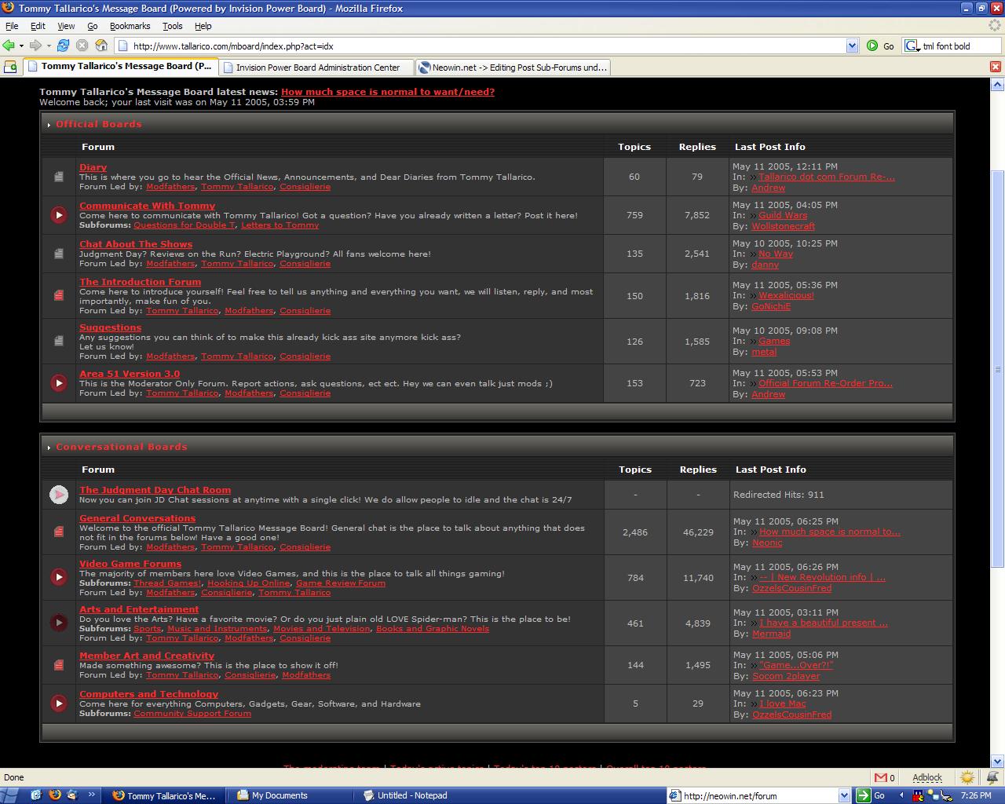Viewport: 1005px width, 804px height.
Task: Click the Stop loading icon
Action: coord(82,45)
